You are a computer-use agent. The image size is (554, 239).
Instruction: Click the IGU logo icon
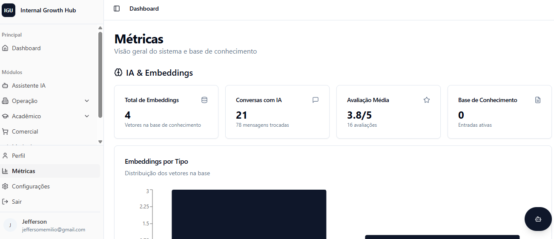click(9, 10)
